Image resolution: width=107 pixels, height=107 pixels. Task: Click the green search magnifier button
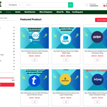pyautogui.click(x=71, y=5)
